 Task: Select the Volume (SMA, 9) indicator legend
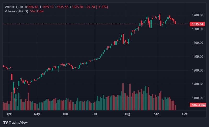click(x=16, y=11)
